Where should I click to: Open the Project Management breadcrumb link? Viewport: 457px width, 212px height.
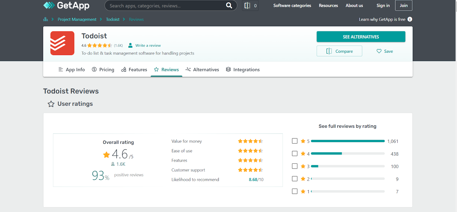77,19
